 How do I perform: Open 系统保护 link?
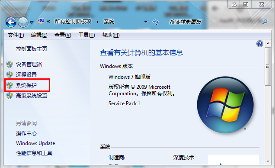click(x=26, y=85)
